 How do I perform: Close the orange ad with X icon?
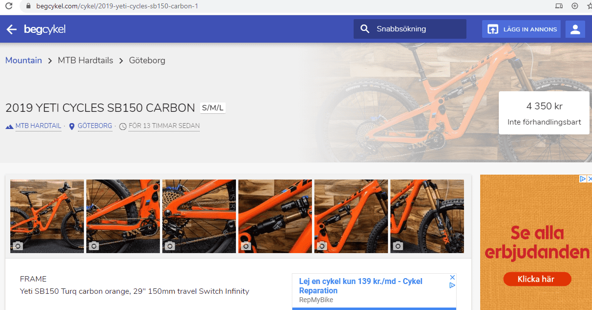(x=590, y=179)
